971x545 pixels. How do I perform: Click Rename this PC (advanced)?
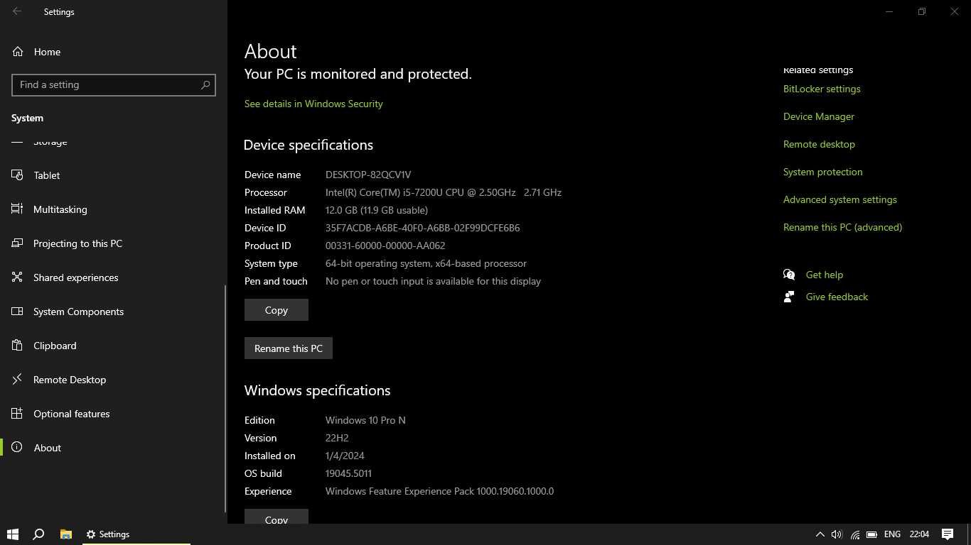pos(842,227)
